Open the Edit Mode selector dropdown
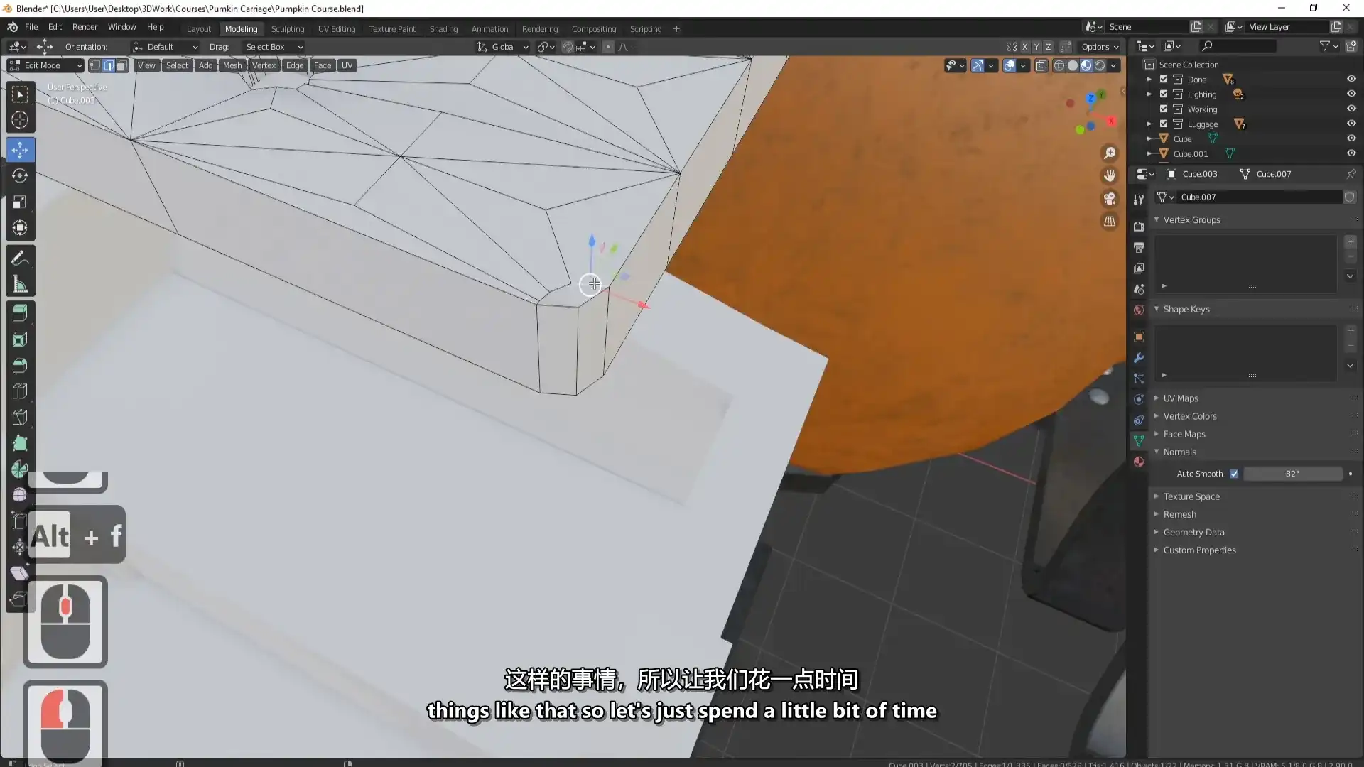This screenshot has height=767, width=1364. click(45, 65)
